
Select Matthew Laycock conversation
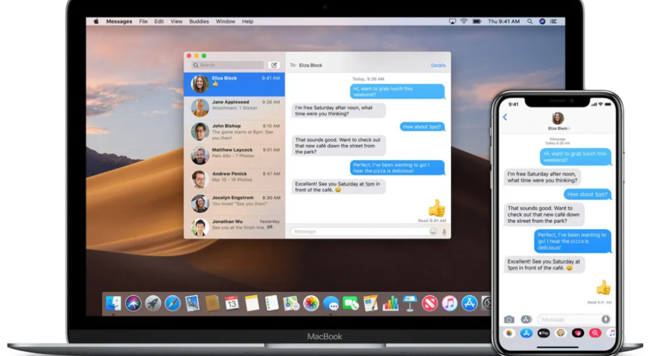coord(234,156)
